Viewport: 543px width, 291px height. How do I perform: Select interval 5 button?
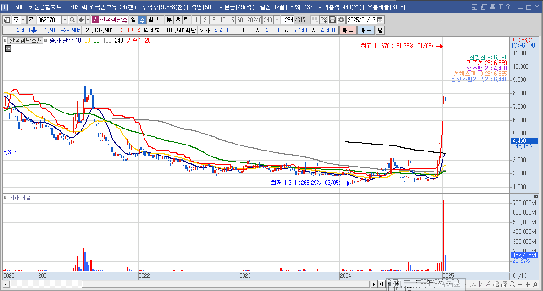(214, 20)
